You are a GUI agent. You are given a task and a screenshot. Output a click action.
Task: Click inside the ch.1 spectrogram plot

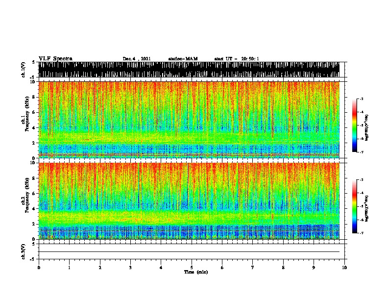[x=189, y=120]
